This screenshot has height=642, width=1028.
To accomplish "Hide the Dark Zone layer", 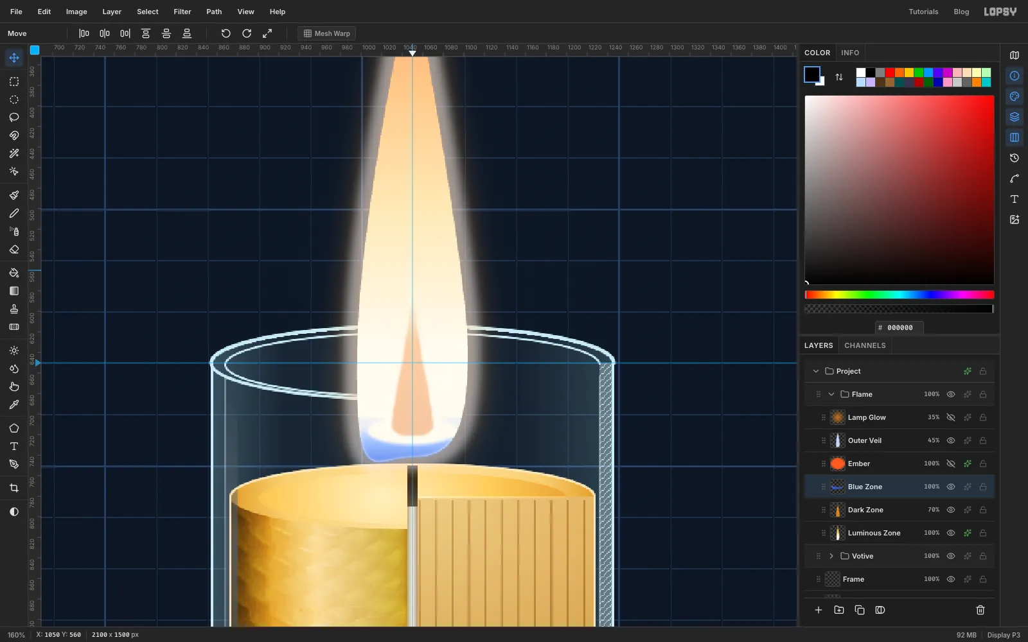I will coord(951,510).
